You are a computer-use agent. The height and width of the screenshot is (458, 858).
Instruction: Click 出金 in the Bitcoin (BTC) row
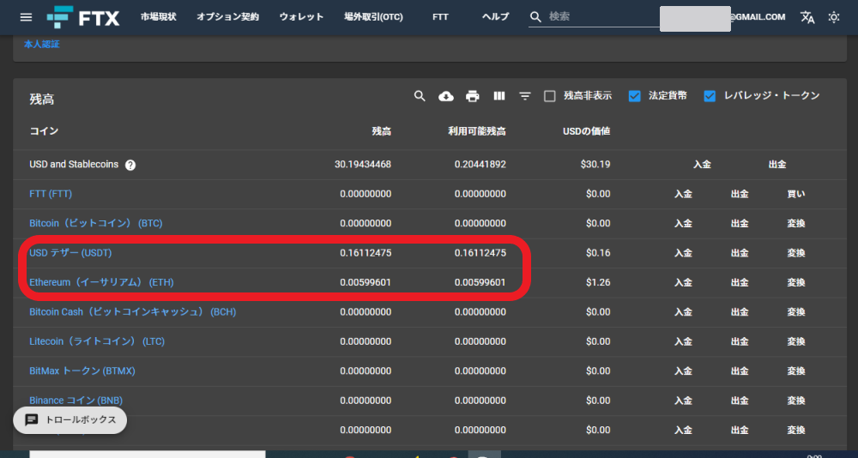[x=740, y=224]
